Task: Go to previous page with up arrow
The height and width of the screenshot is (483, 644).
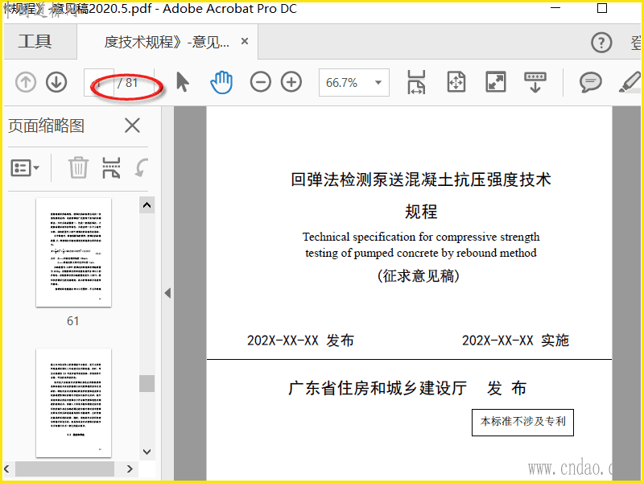Action: pos(26,82)
